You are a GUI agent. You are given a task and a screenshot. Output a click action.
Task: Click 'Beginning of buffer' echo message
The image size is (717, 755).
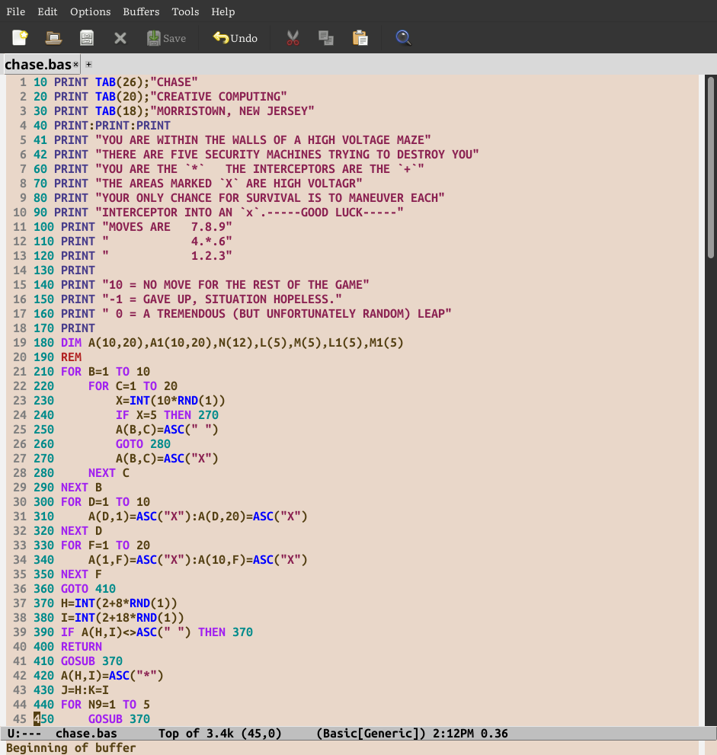click(x=71, y=748)
